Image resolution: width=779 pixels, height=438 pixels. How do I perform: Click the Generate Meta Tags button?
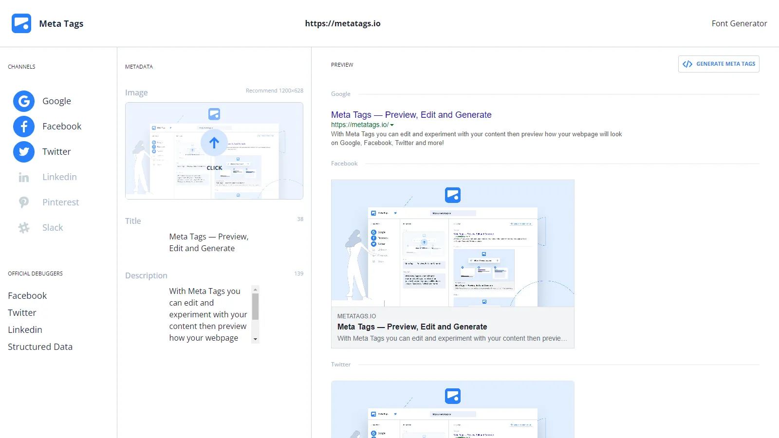(x=719, y=64)
